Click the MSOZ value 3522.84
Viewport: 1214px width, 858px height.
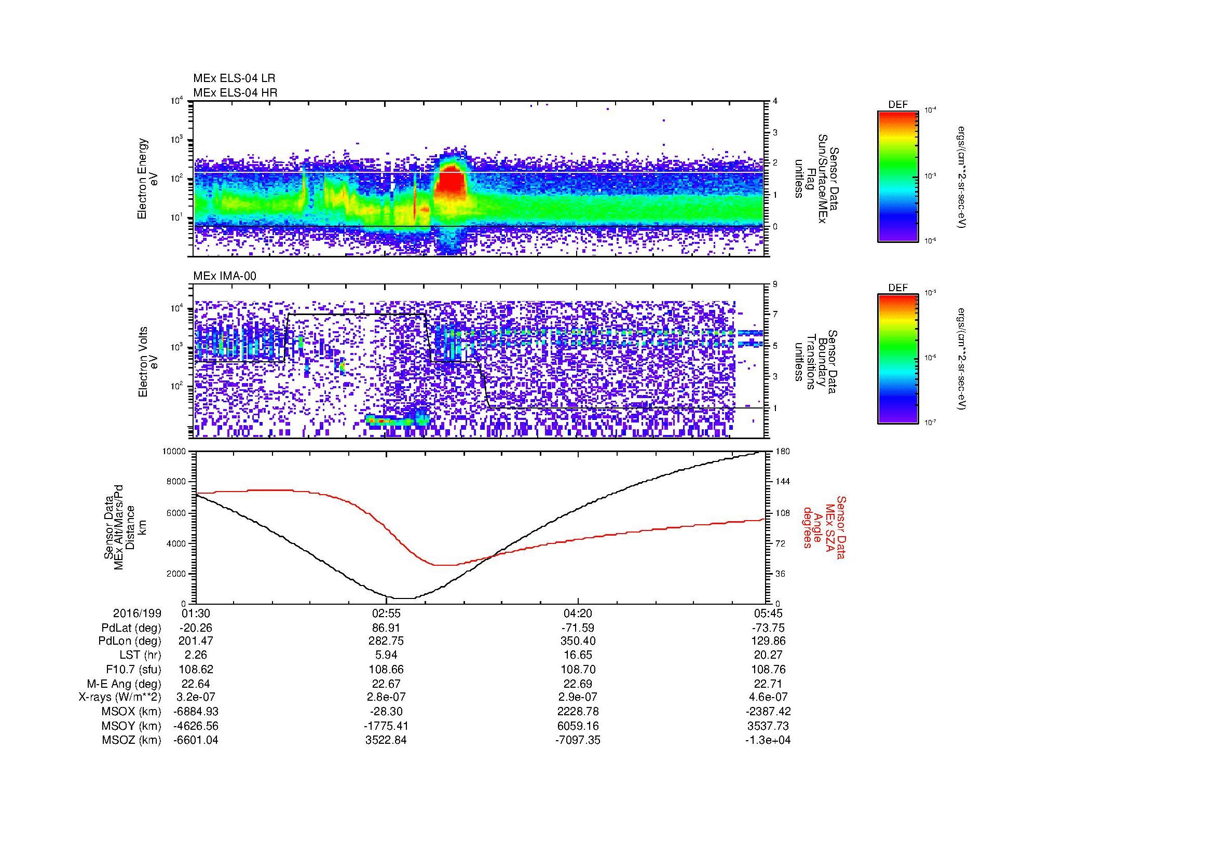387,740
